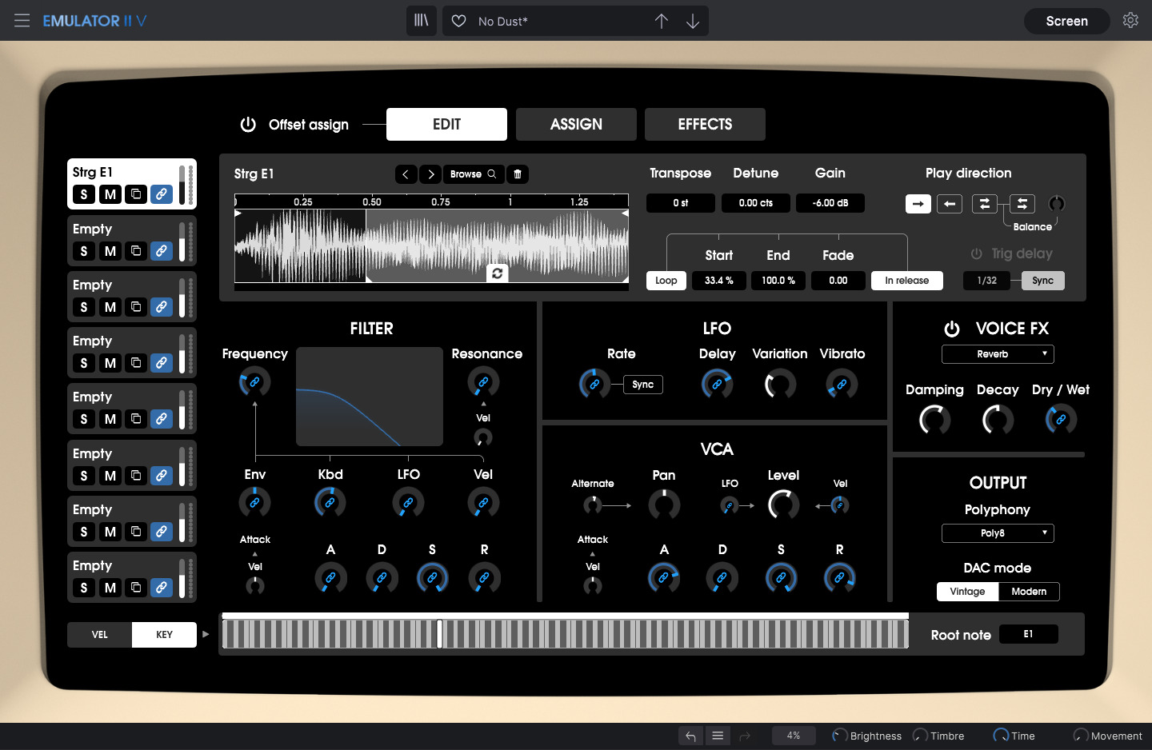
Task: Click the filter Resonance knob
Action: 483,383
